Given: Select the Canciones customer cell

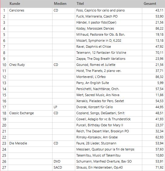Looking at the screenshot, I should pos(30,11).
